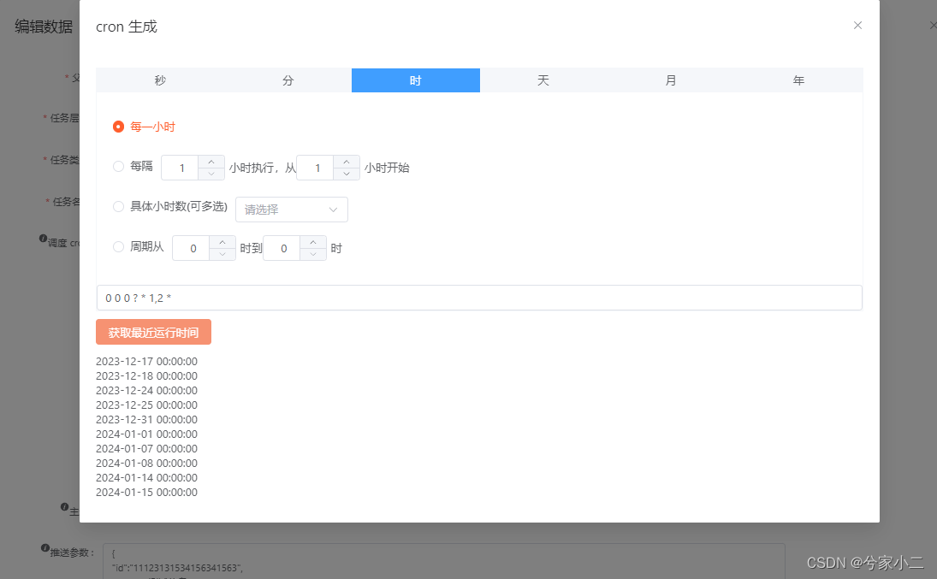Decrement the starting hour stepper
Viewport: 937px width, 579px height.
click(x=346, y=173)
